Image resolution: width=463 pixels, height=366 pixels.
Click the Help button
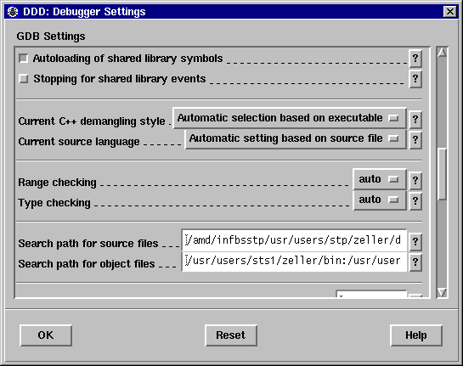[x=416, y=335]
